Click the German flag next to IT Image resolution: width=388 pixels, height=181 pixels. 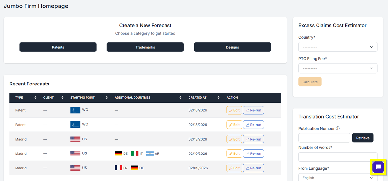(118, 153)
